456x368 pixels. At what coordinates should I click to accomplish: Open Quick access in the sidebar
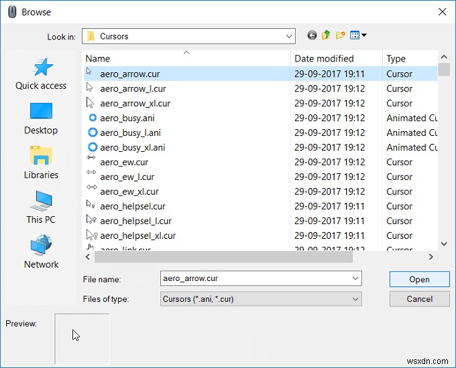point(41,74)
